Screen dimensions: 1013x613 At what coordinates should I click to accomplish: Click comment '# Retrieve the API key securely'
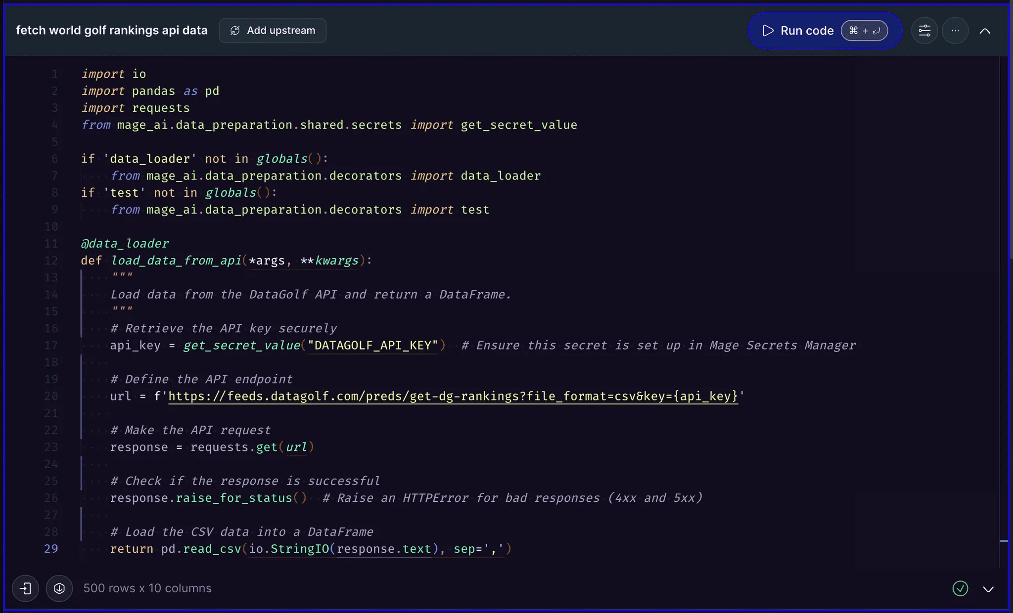pyautogui.click(x=224, y=328)
